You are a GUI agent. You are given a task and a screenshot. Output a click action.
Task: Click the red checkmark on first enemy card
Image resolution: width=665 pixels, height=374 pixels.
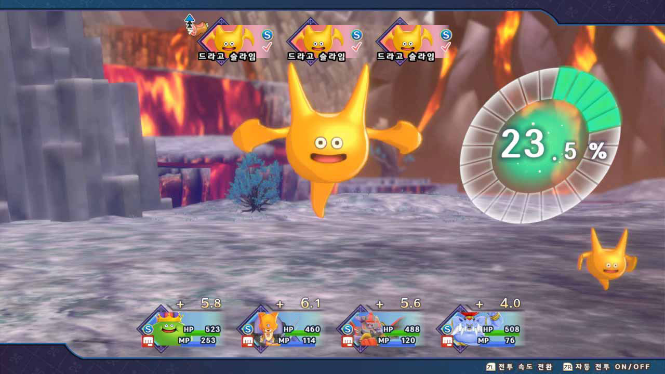click(x=267, y=47)
